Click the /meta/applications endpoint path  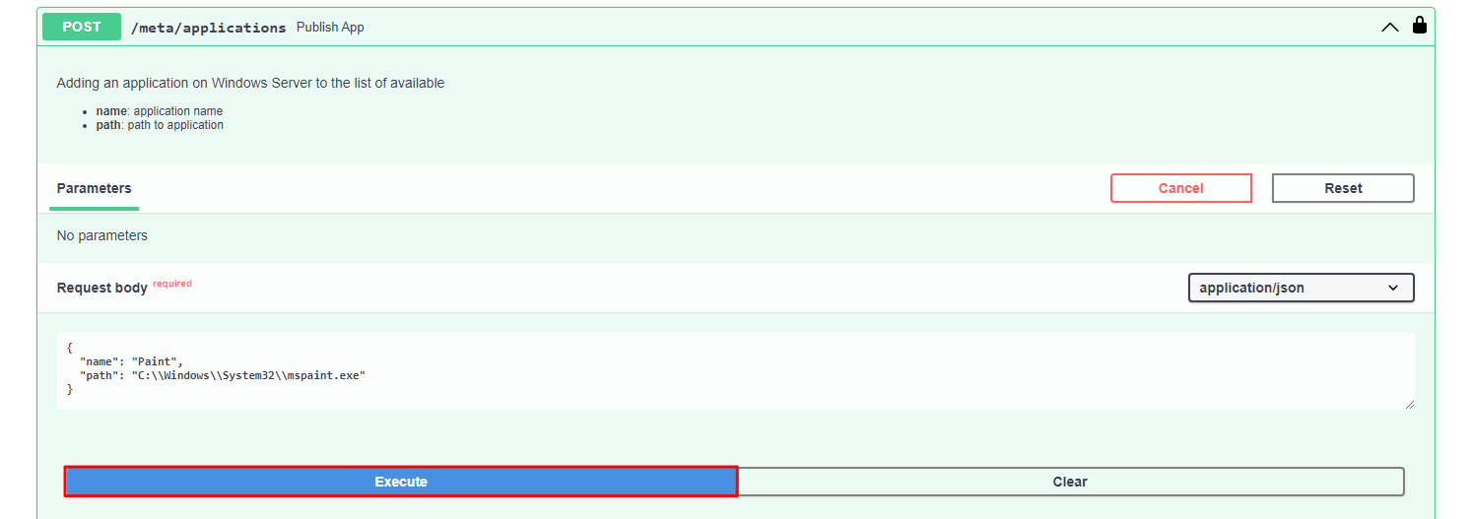(x=208, y=28)
